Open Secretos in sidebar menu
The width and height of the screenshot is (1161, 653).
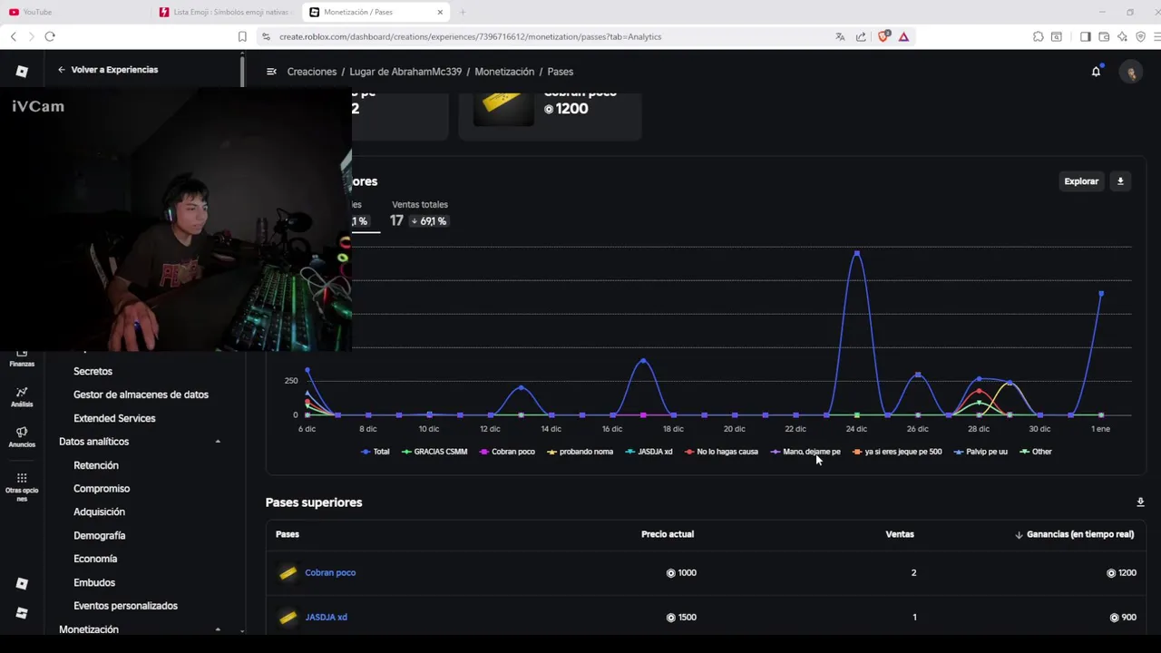point(93,372)
